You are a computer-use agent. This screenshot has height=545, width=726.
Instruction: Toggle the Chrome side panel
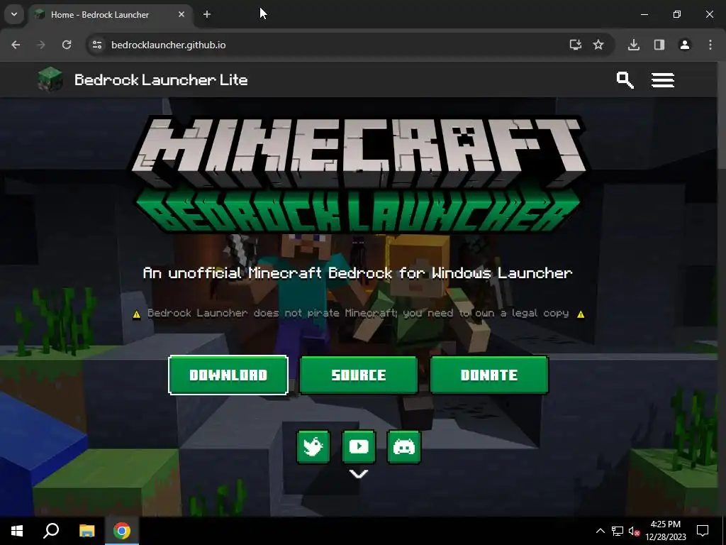click(x=659, y=45)
